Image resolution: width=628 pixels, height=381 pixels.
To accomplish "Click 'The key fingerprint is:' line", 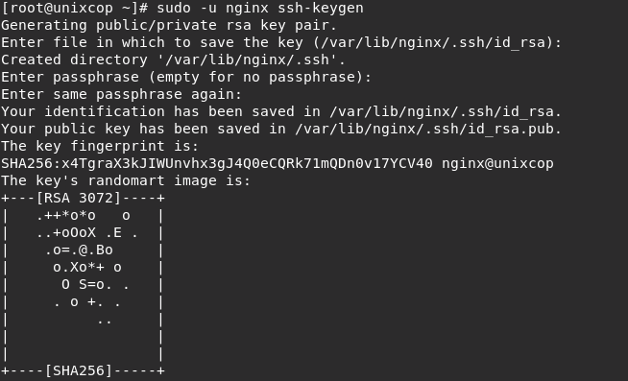I will (100, 146).
